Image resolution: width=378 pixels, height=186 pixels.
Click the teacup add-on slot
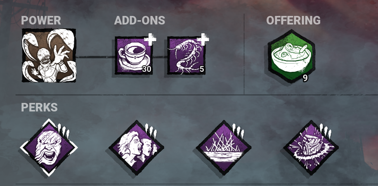(x=134, y=55)
